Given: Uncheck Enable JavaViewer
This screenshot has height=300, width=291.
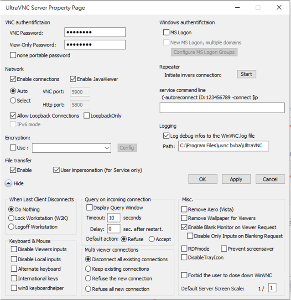Looking at the screenshot, I should [73, 79].
